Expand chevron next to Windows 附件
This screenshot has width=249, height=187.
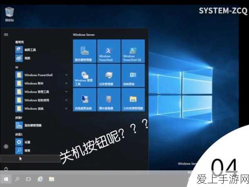pyautogui.click(x=66, y=83)
